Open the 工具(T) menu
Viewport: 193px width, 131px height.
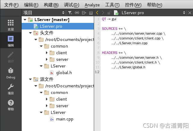(x=112, y=5)
